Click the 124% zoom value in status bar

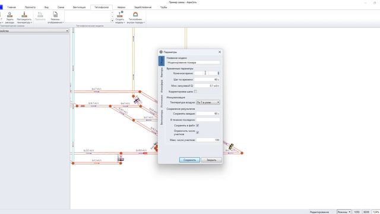tap(376, 212)
